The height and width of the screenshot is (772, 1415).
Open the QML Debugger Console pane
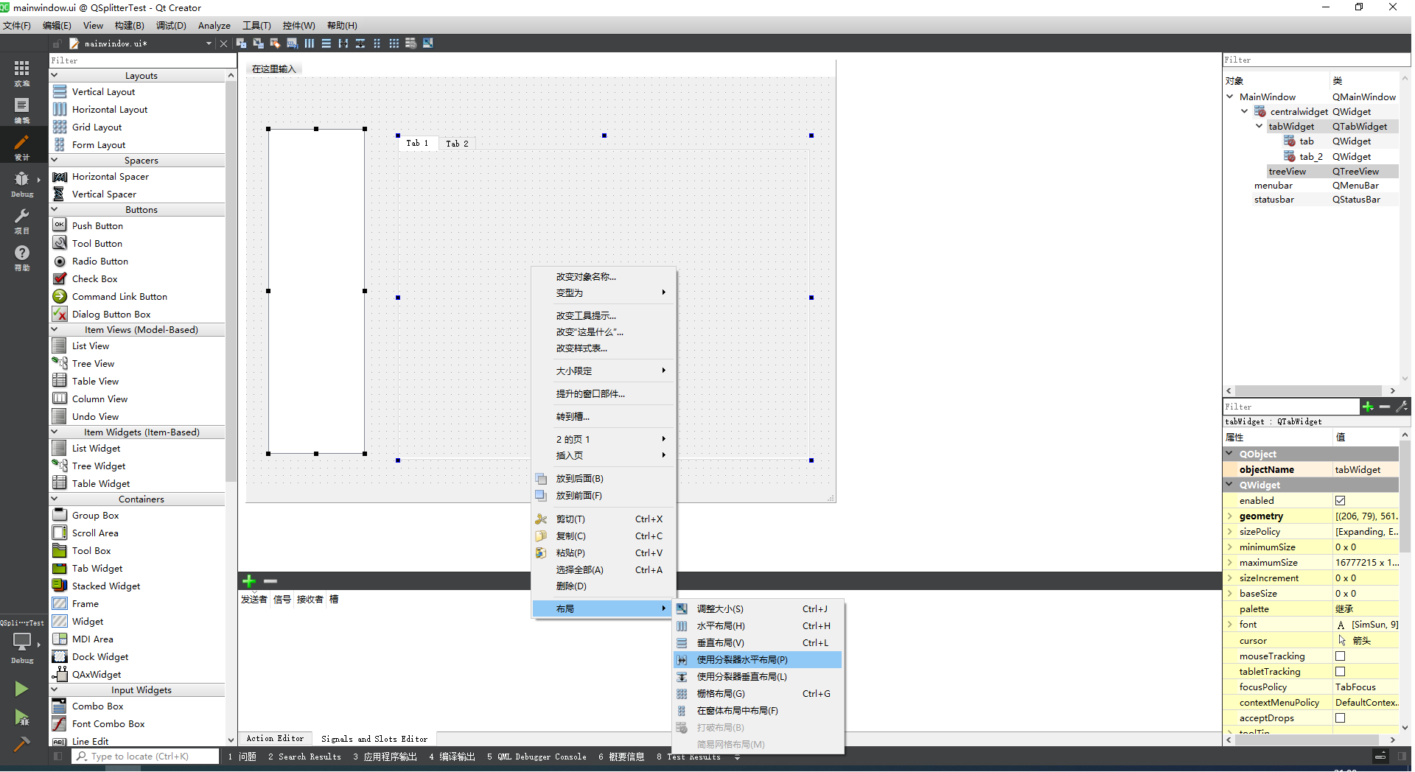537,757
